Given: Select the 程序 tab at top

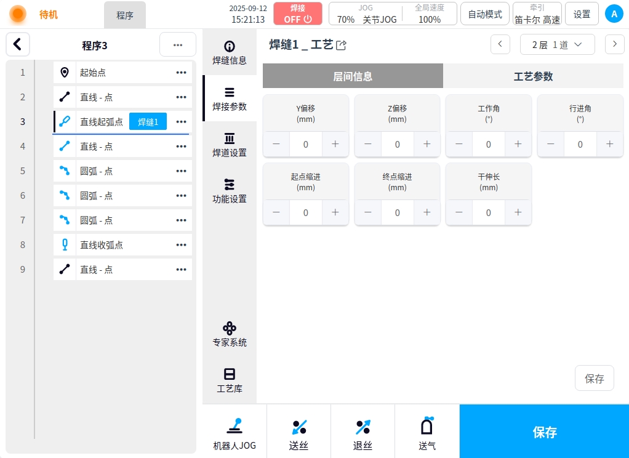Looking at the screenshot, I should point(125,15).
